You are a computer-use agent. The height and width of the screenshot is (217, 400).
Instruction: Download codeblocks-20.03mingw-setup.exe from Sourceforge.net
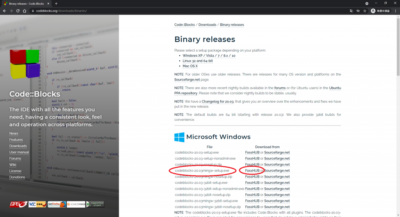pyautogui.click(x=277, y=170)
